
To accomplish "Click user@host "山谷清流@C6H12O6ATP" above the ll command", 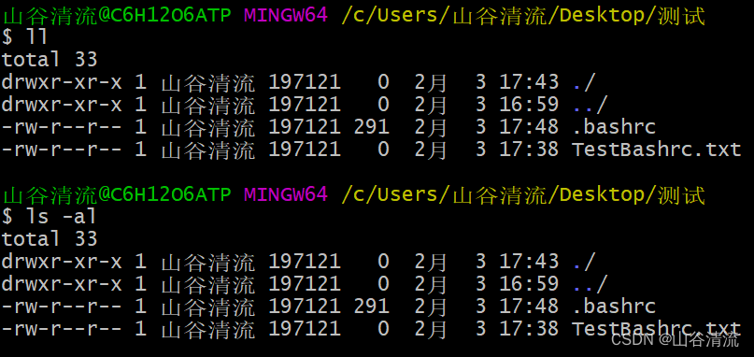I will pos(117,16).
